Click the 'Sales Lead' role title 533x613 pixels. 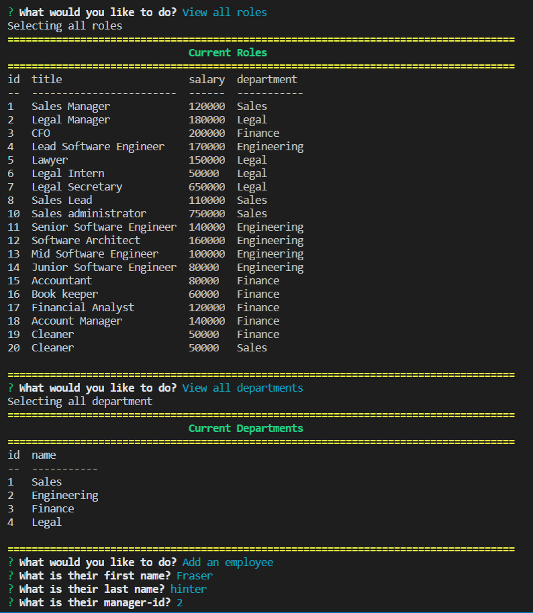(62, 200)
